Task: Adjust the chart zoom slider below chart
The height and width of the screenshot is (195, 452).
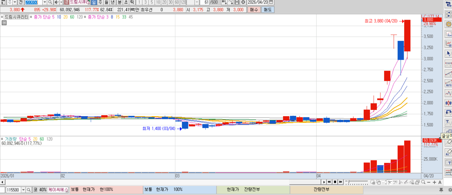Action: 357,182
